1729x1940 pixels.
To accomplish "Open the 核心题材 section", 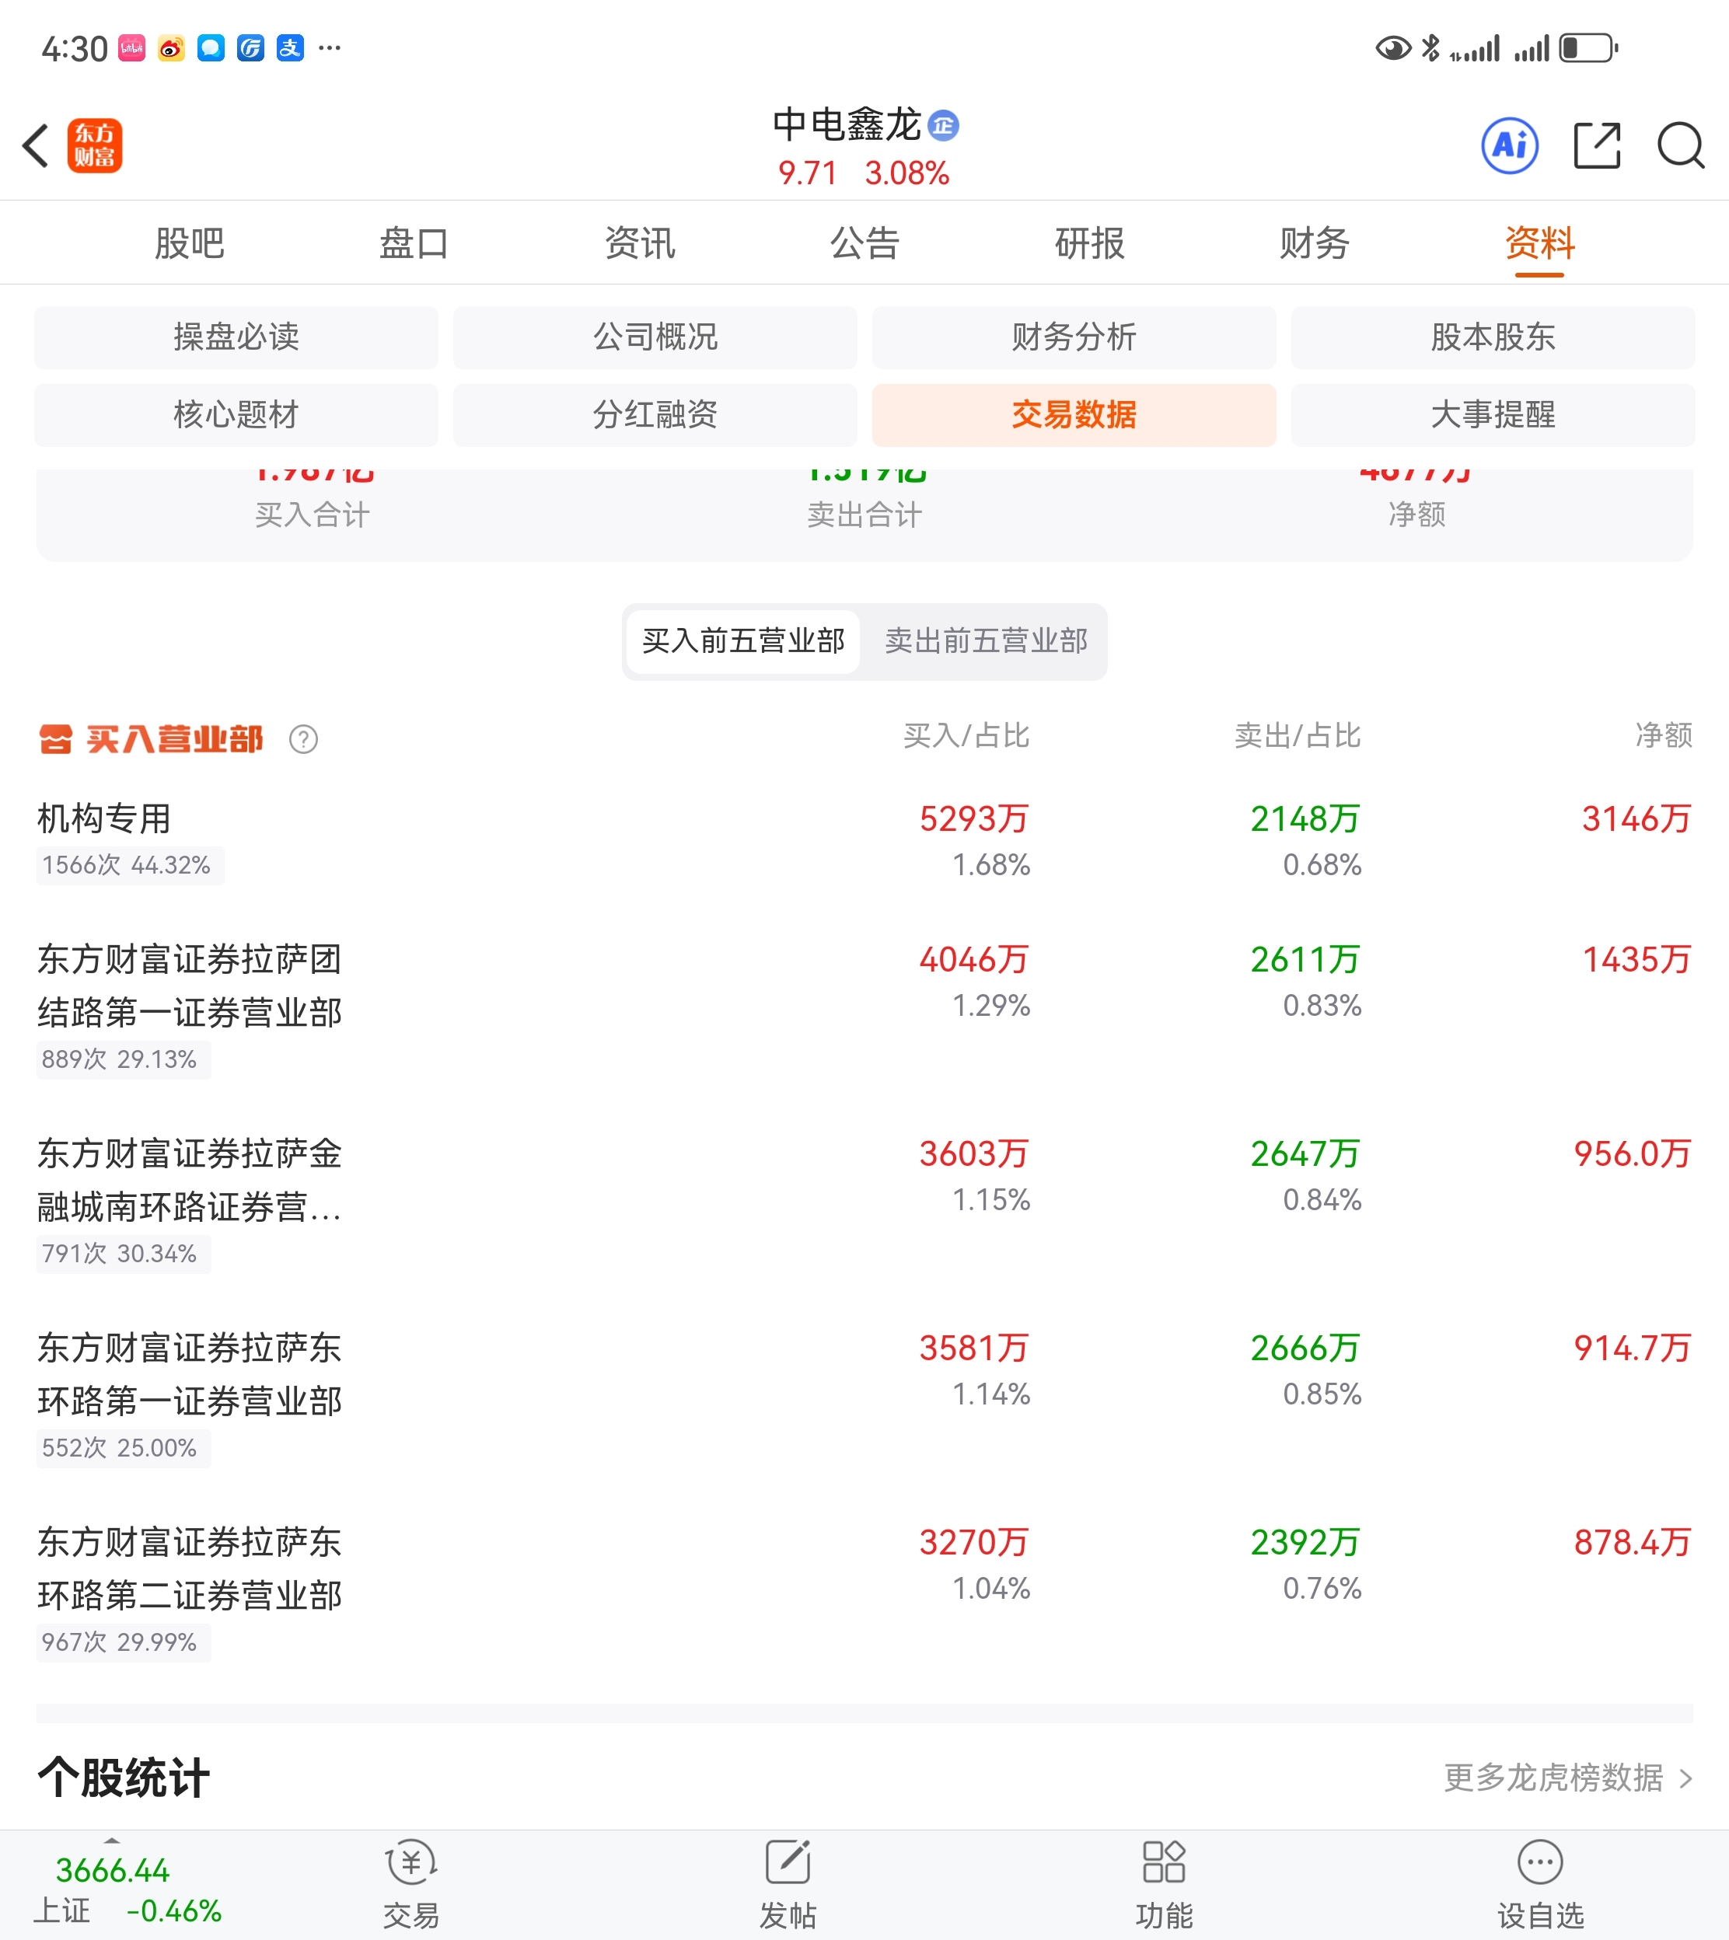I will click(236, 415).
